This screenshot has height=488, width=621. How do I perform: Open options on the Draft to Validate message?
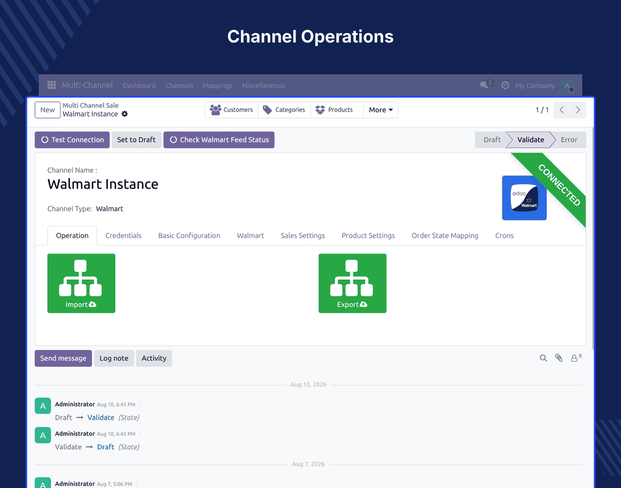140,404
